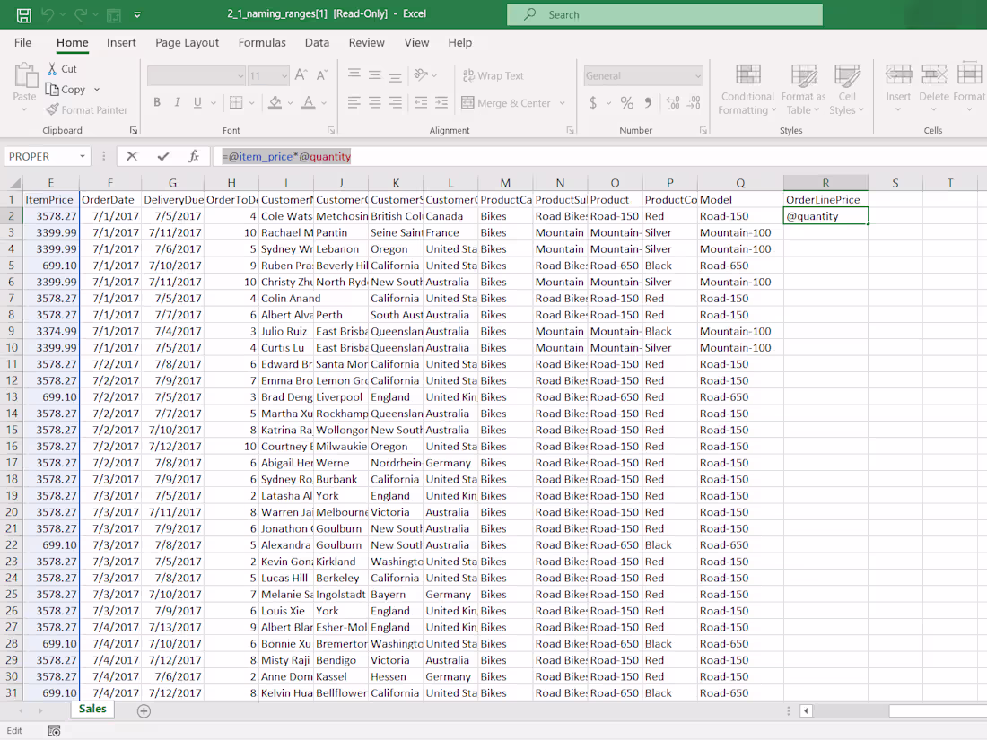Viewport: 987px width, 740px height.
Task: Add a new sheet with plus icon
Action: point(144,710)
